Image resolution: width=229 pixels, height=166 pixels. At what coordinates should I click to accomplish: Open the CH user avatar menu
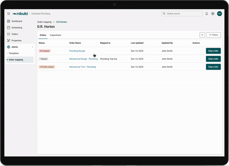219,13
